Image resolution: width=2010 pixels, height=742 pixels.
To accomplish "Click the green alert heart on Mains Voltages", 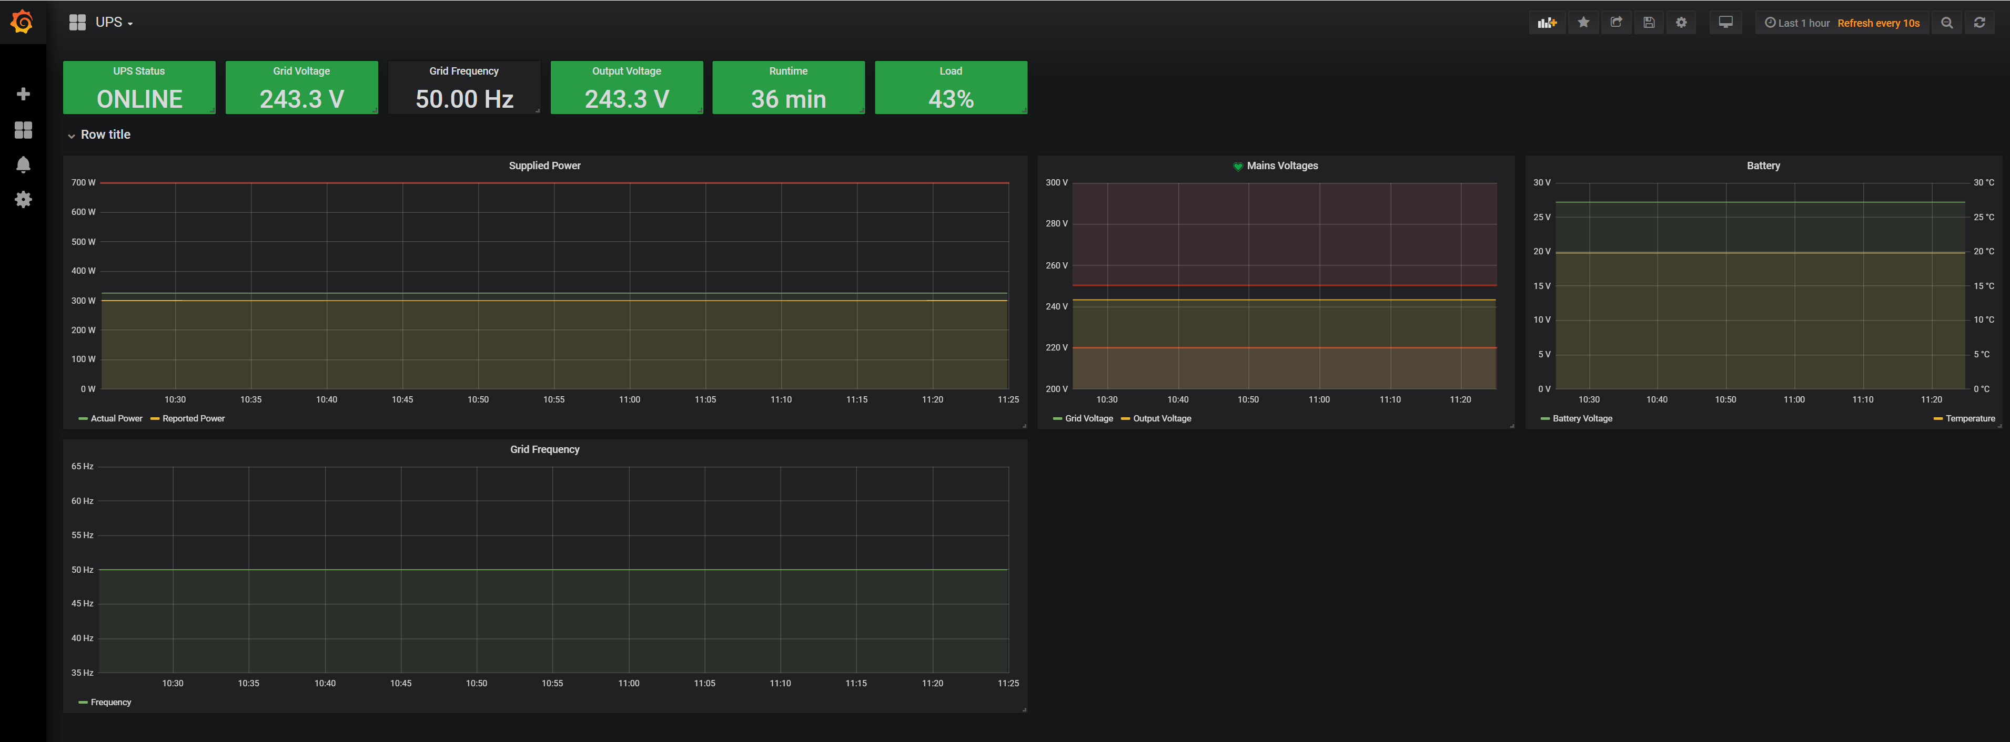I will tap(1238, 165).
